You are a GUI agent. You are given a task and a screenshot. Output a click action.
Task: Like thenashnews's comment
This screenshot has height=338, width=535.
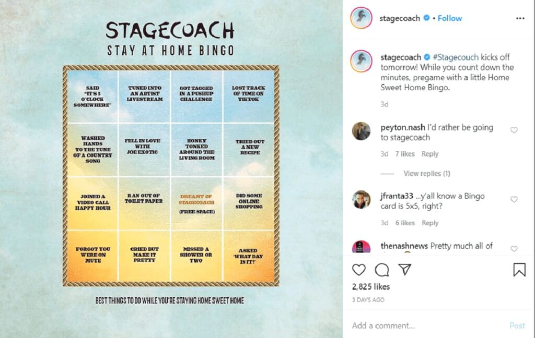point(514,249)
